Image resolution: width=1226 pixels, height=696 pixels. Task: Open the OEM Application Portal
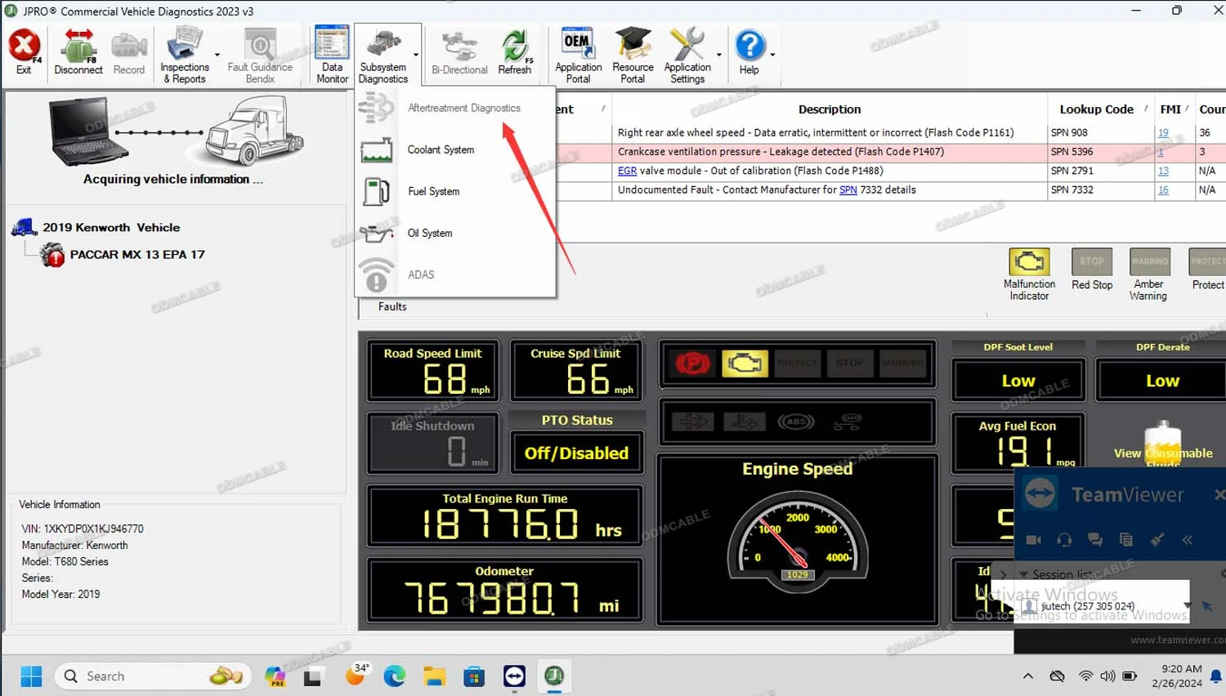click(x=578, y=54)
